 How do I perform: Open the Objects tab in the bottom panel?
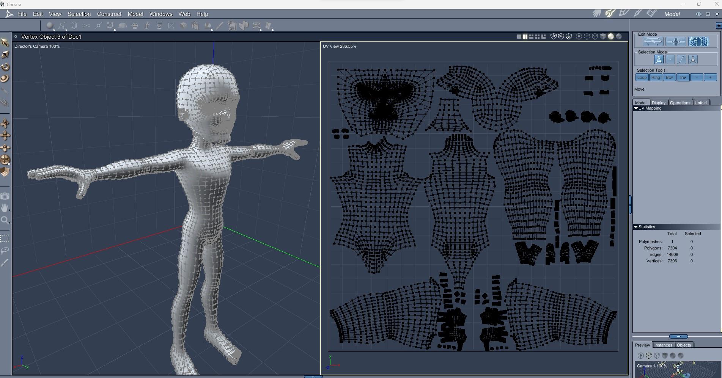pos(684,345)
